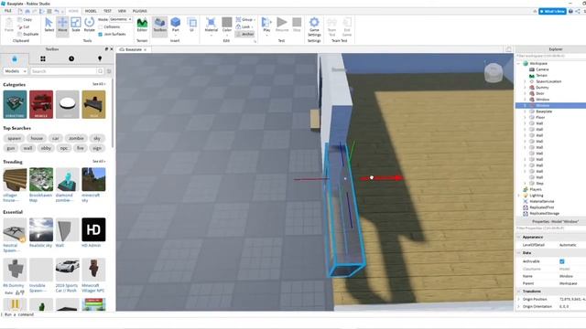Collapse the Appearance properties section
Viewport: 586px width, 329px height.
point(519,237)
